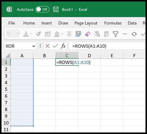Select the Format Painter brush icon
This screenshot has height=134, width=147.
click(x=38, y=34)
